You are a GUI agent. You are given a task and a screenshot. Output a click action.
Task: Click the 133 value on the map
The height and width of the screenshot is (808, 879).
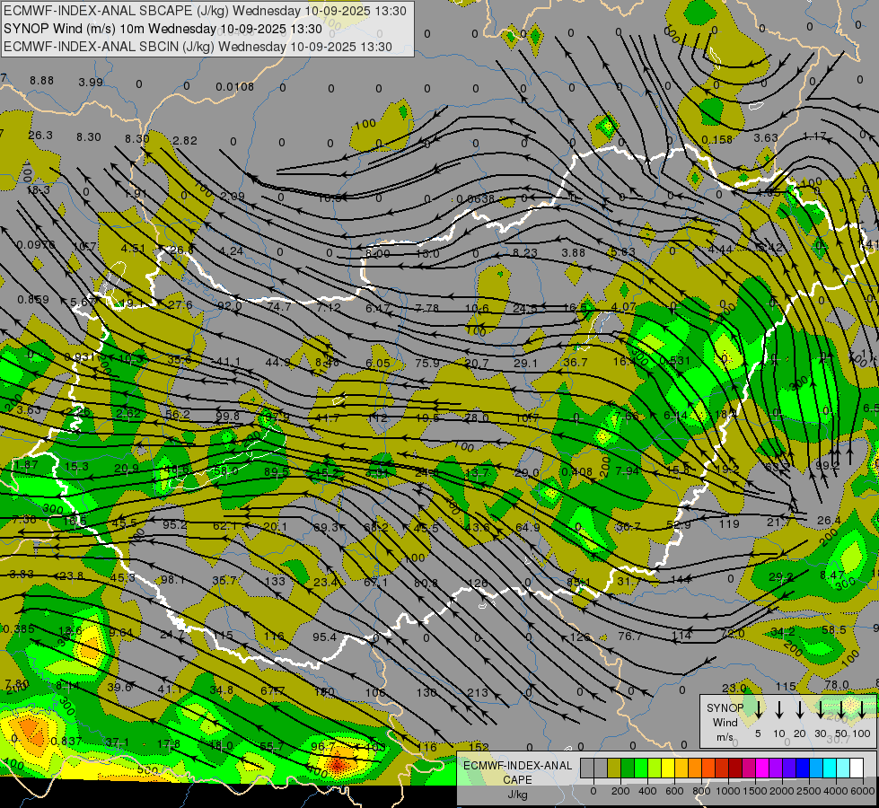coord(275,582)
